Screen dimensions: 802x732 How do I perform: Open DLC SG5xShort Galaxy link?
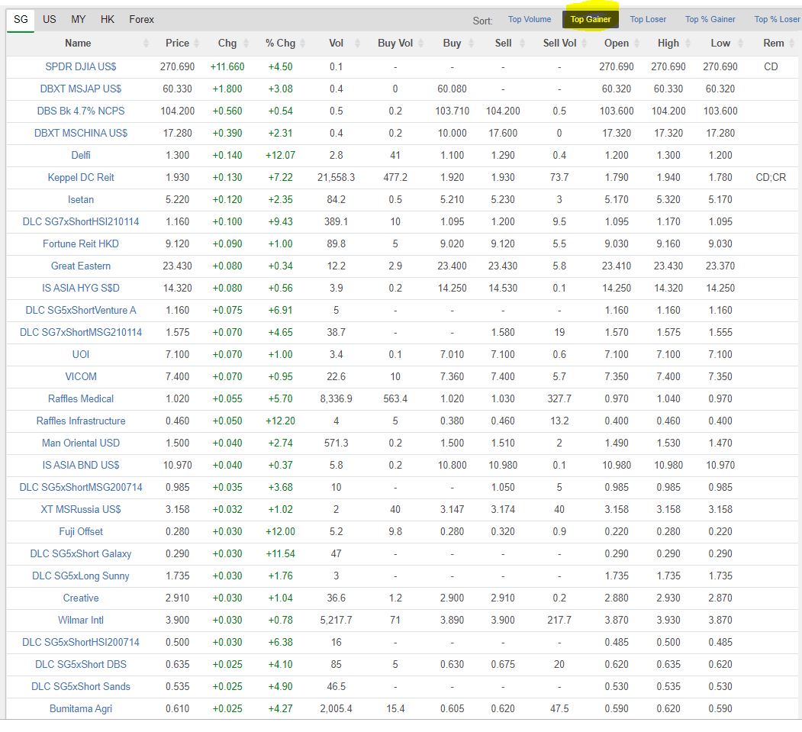click(81, 554)
